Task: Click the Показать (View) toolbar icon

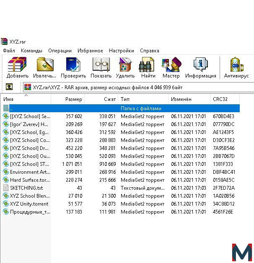Action: point(101,64)
